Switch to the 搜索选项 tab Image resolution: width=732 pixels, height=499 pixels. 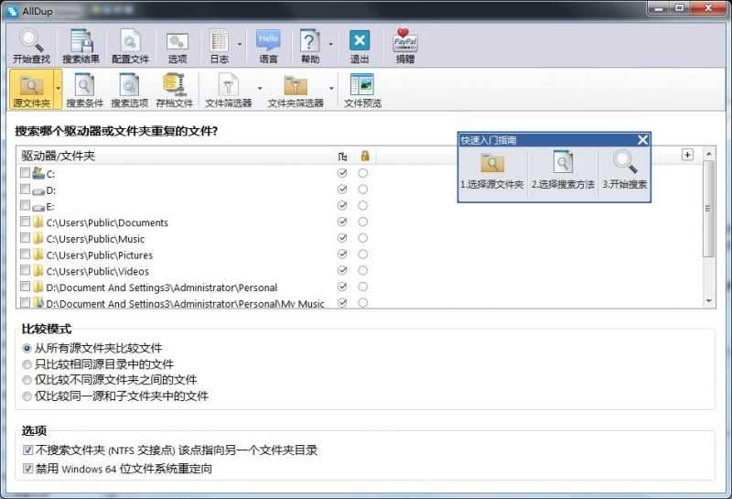[129, 91]
